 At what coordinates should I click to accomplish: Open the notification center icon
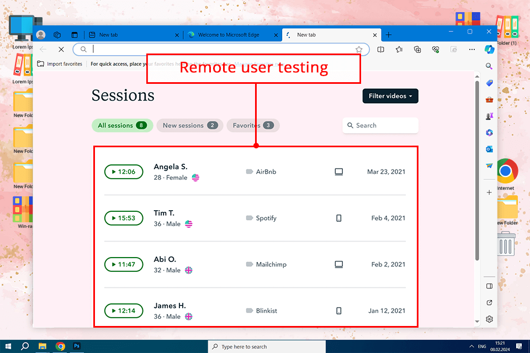[519, 346]
